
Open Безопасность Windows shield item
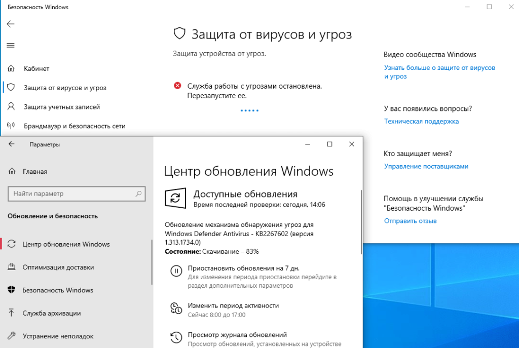[x=58, y=290]
